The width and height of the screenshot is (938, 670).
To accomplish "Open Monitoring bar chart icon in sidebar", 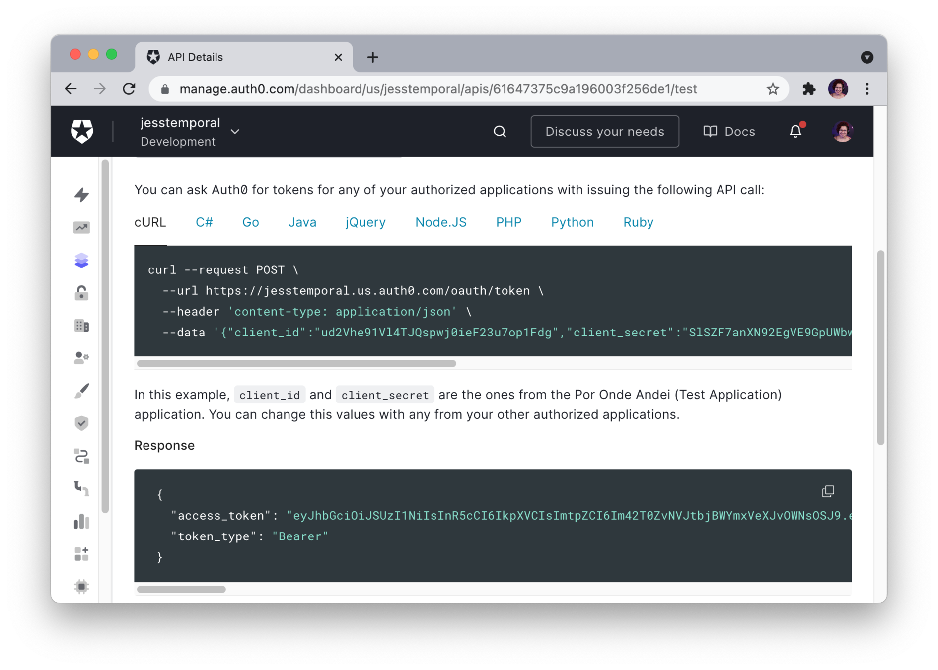I will pyautogui.click(x=82, y=522).
